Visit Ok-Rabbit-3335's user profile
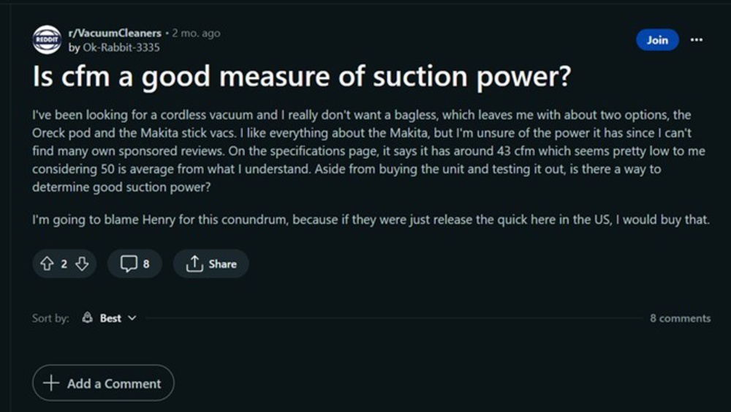The image size is (731, 412). (x=119, y=48)
